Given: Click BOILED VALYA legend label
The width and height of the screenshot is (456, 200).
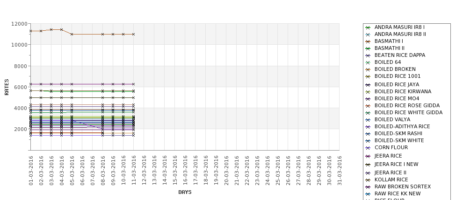Looking at the screenshot, I should [x=392, y=119].
